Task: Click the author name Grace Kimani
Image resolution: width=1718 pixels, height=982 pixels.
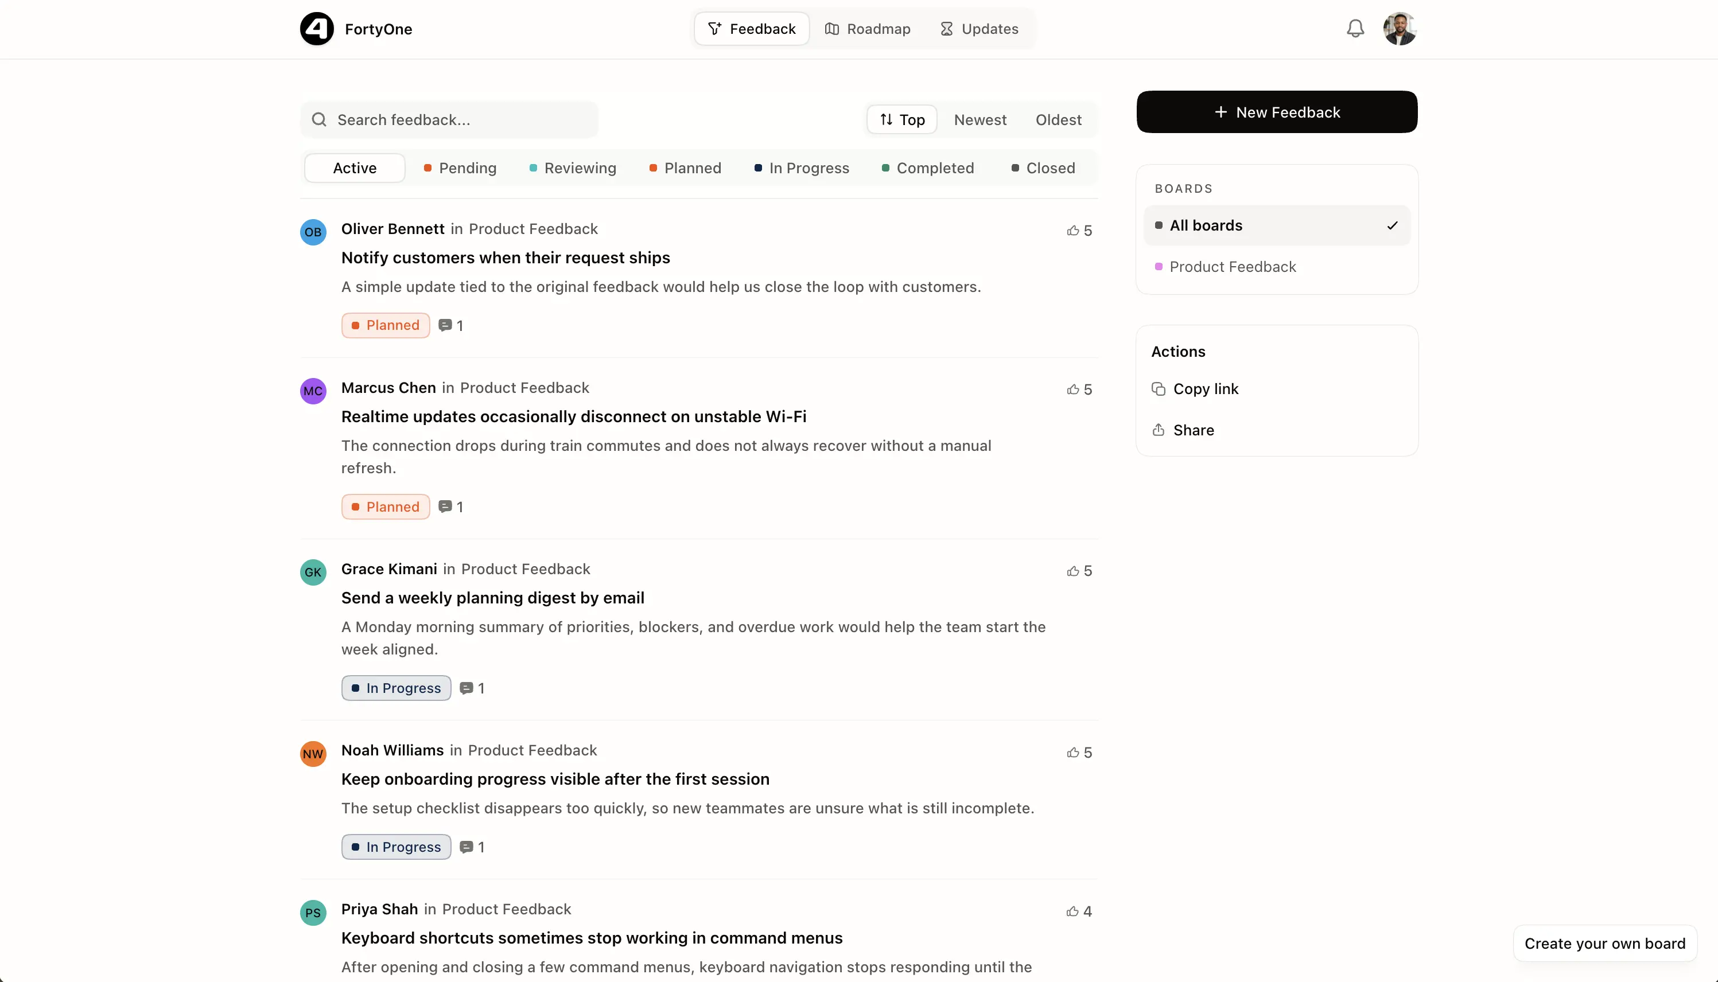Action: coord(389,569)
